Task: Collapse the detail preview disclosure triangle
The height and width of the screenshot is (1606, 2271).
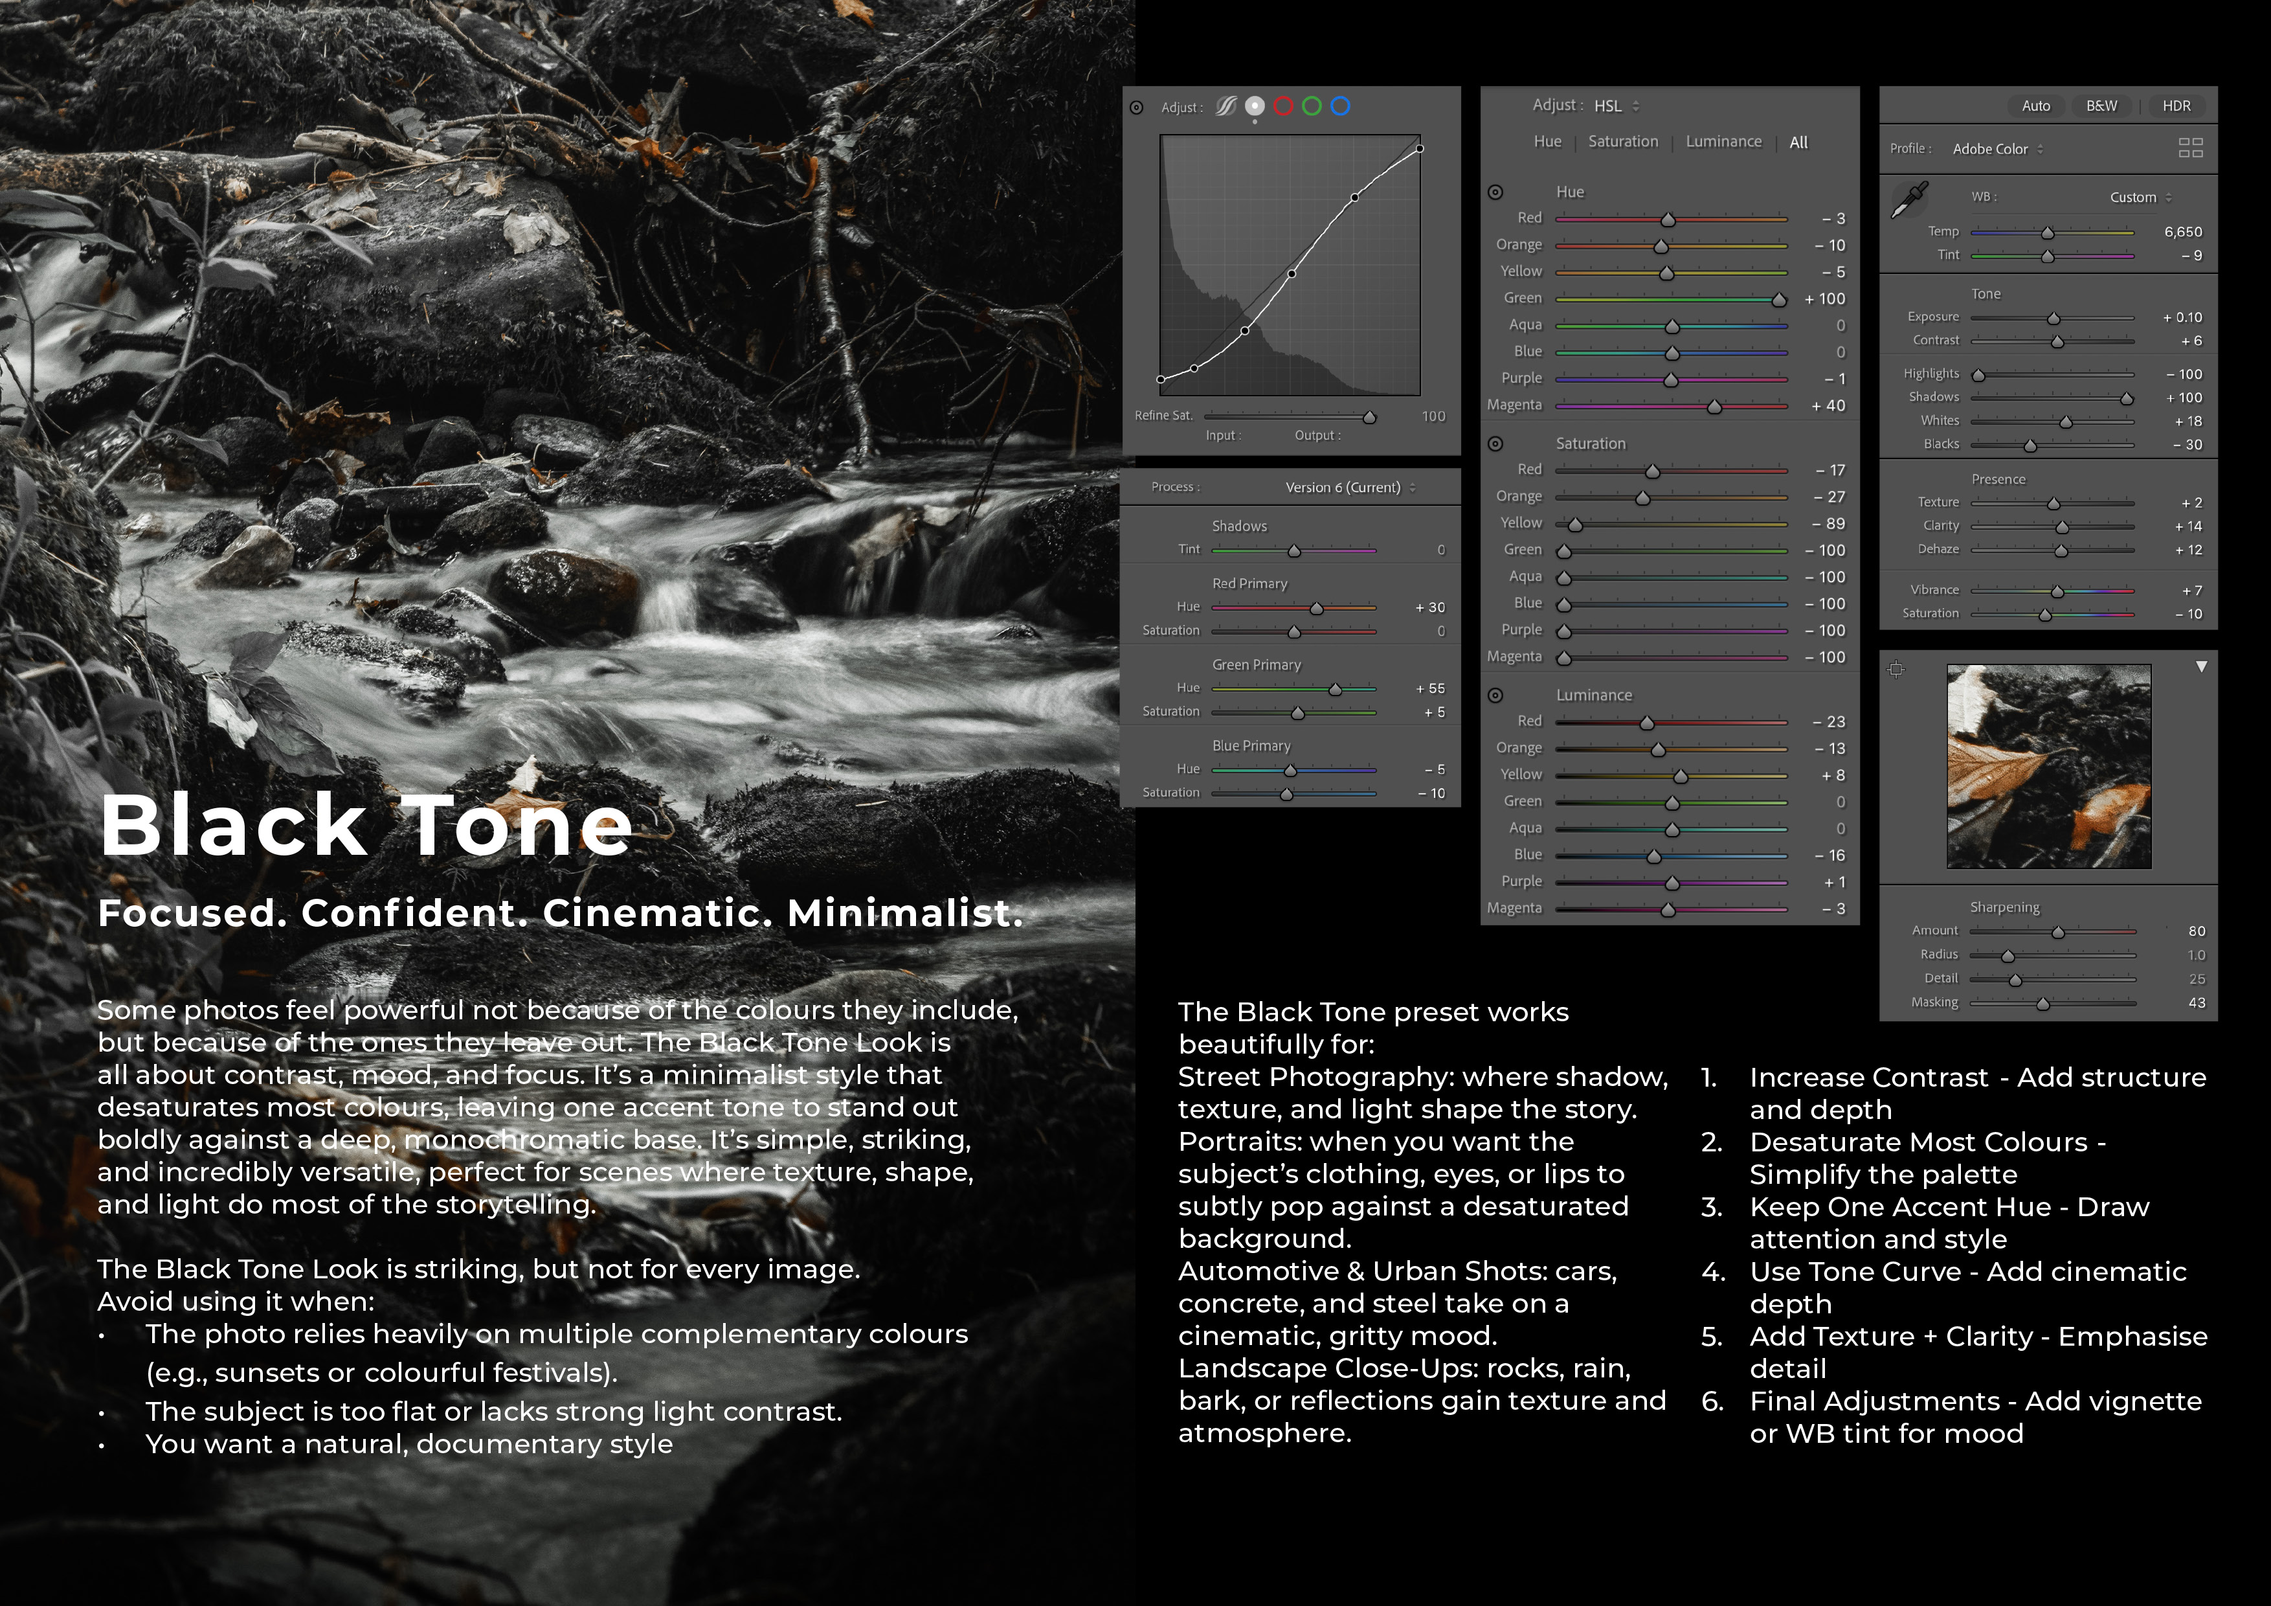Action: [2201, 667]
